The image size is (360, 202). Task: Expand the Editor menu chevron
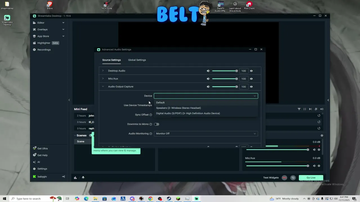(x=63, y=23)
